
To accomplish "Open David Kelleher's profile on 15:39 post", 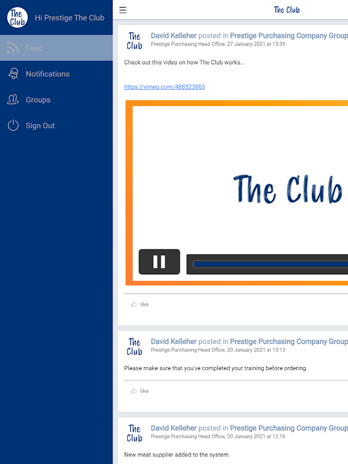I will click(173, 35).
